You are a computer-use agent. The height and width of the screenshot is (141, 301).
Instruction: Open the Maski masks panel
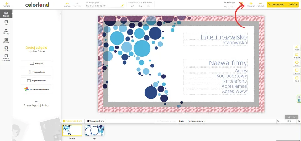click(6, 49)
